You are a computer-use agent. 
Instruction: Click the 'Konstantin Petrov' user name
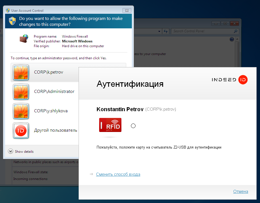[x=120, y=109]
